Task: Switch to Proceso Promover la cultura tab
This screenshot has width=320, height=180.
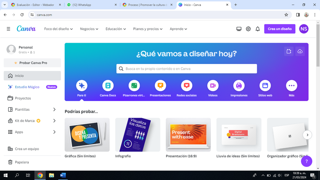Action: click(148, 5)
